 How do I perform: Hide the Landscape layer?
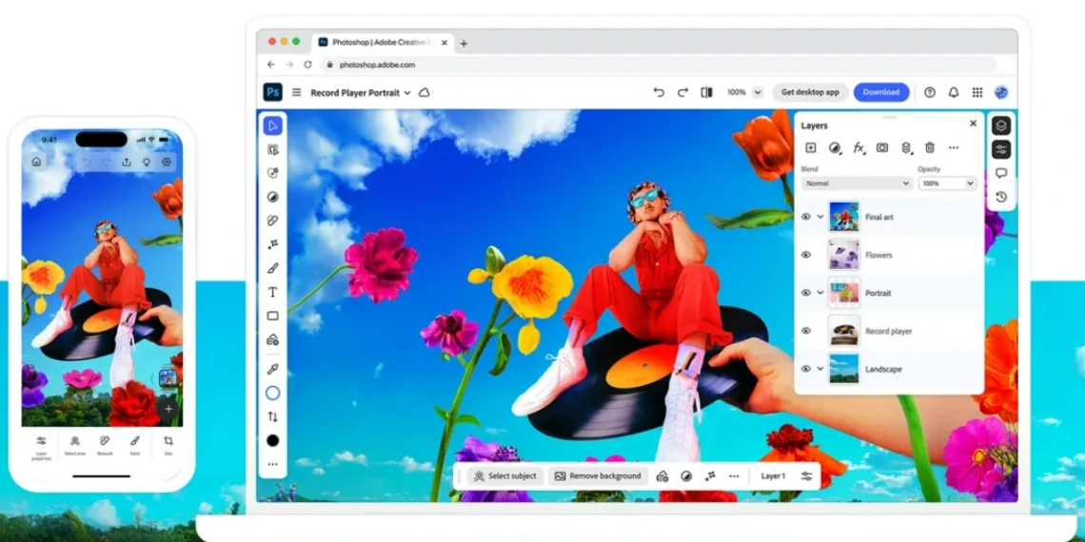pos(805,369)
